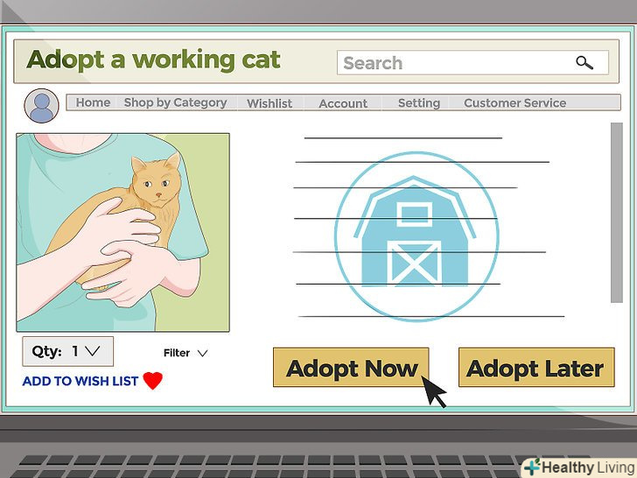Open the Filter dropdown

[185, 353]
